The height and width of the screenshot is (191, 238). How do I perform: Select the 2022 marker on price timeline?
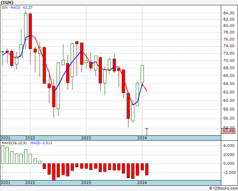(30, 138)
